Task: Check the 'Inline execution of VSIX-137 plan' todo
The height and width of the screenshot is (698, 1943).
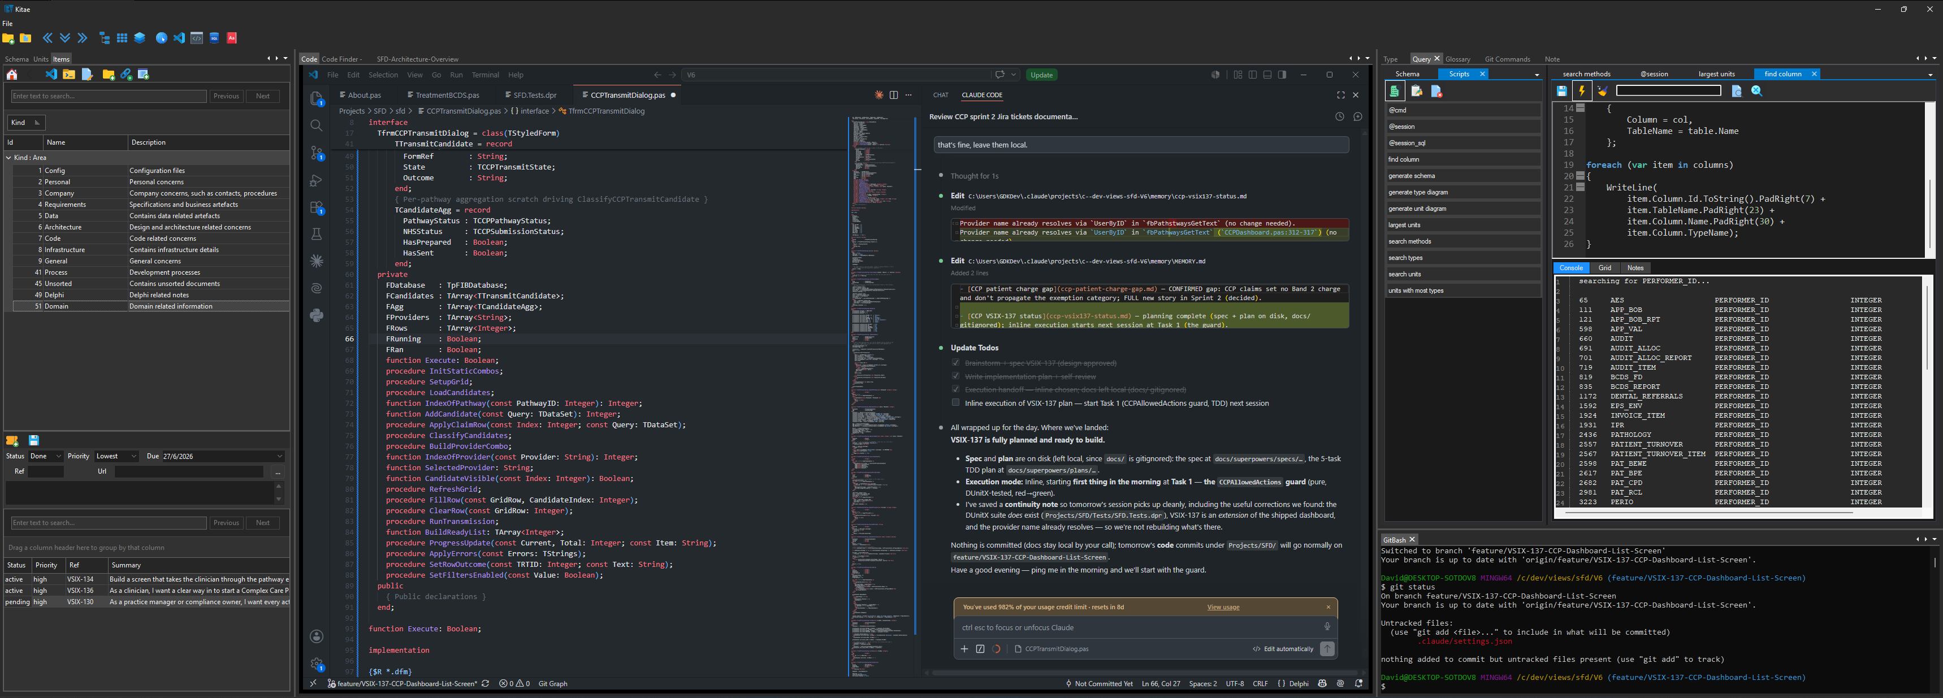Action: pyautogui.click(x=955, y=402)
